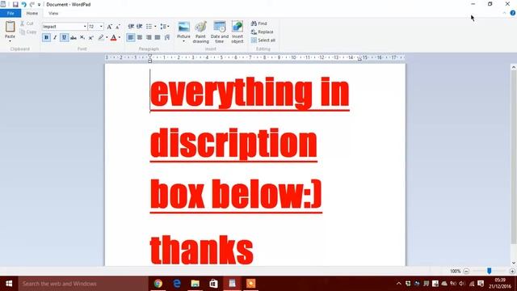517x291 pixels.
Task: Apply text highlight color
Action: [x=101, y=38]
